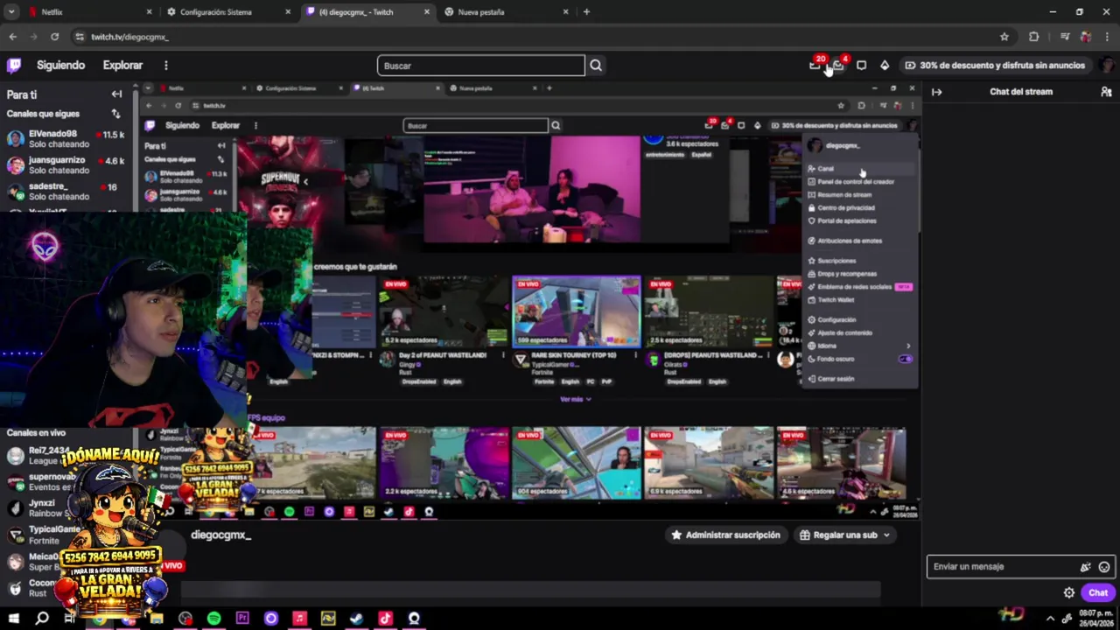Open whispers speech bubble icon
The image size is (1120, 630).
[x=861, y=66]
